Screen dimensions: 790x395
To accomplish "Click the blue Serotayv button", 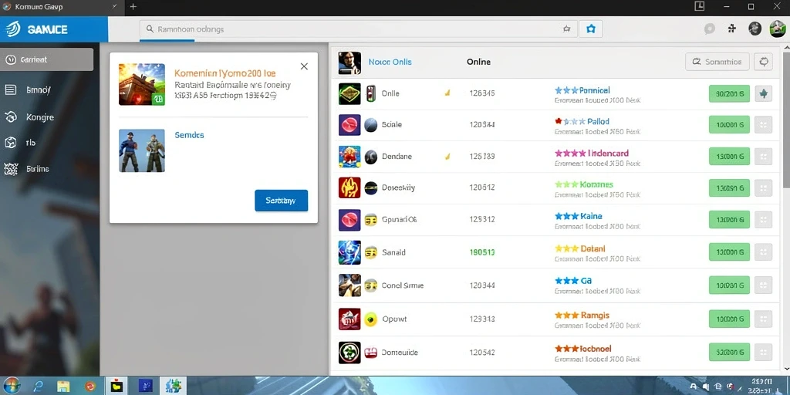I will 281,201.
